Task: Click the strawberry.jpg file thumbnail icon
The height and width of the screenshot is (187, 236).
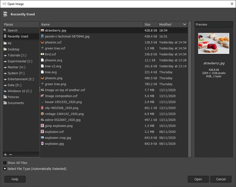Action: (x=42, y=30)
